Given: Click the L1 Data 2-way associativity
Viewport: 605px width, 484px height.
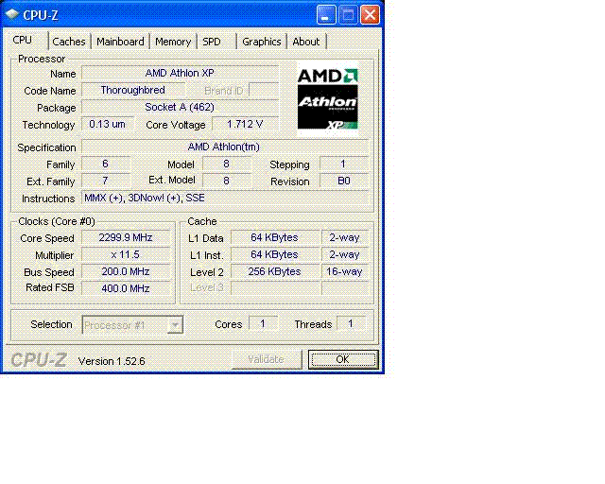Looking at the screenshot, I should (344, 238).
